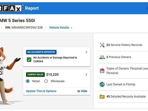
Task: Hide the CARFAX value card
Action: point(82,91)
